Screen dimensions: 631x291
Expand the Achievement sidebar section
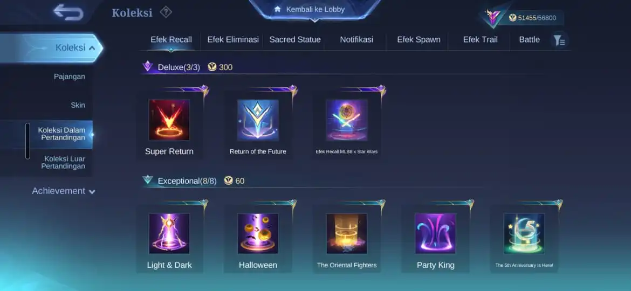click(x=64, y=191)
